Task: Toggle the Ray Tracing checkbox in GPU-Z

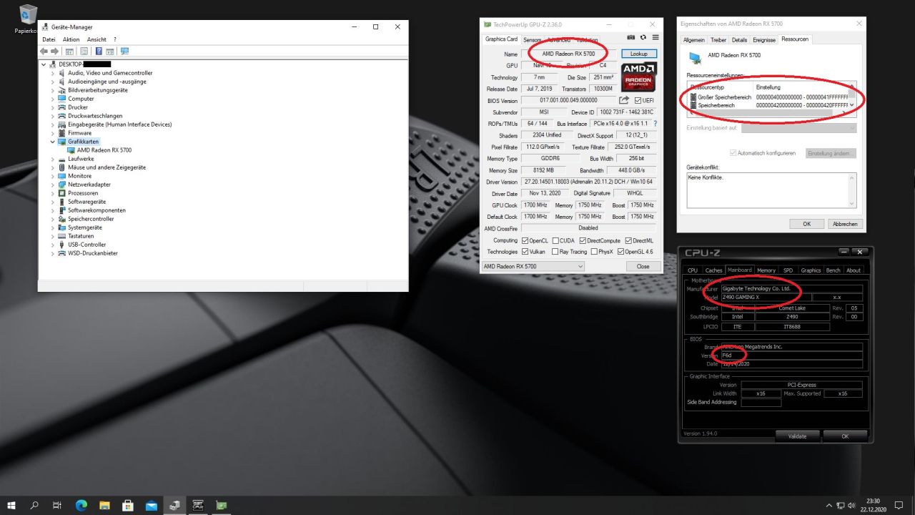Action: [555, 252]
